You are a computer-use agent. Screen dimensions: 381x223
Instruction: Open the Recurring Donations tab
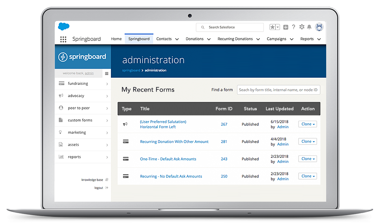tap(235, 39)
